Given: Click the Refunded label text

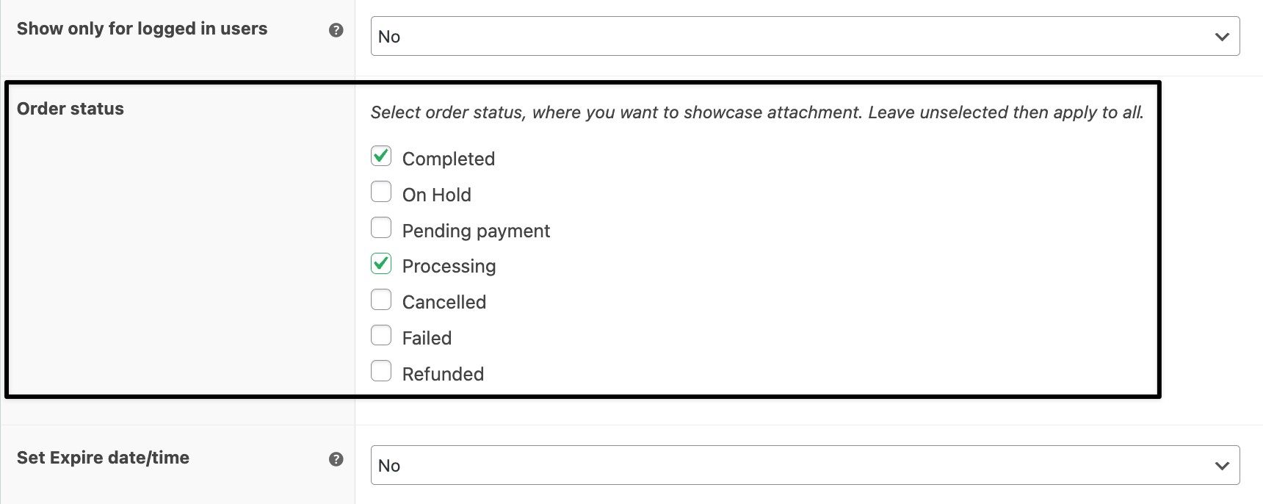Looking at the screenshot, I should tap(442, 373).
